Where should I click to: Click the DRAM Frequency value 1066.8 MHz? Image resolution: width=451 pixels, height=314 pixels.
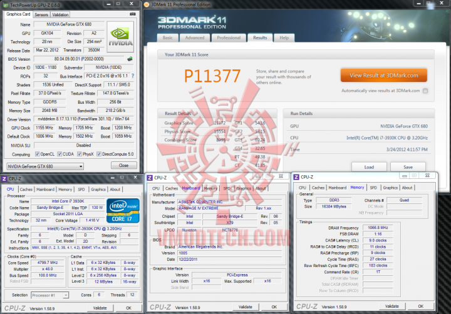coord(378,228)
